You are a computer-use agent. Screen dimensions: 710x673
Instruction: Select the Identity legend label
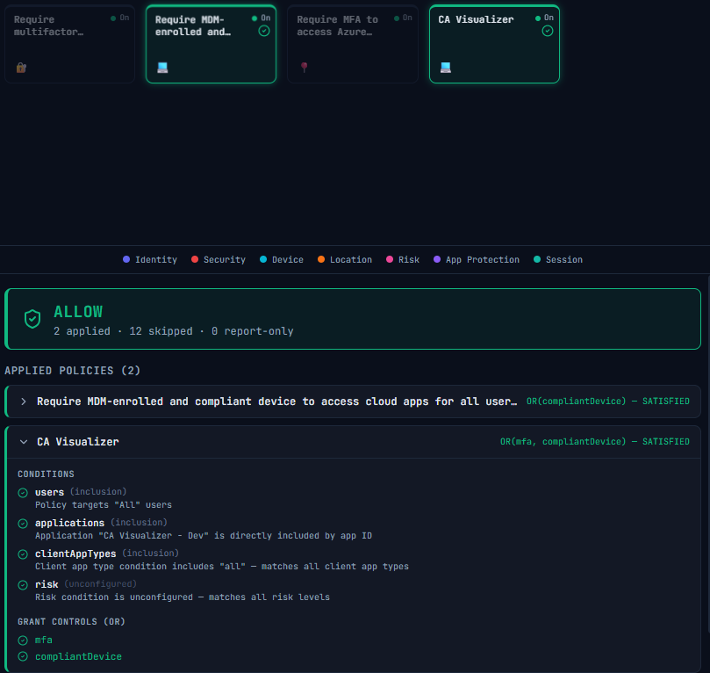156,260
